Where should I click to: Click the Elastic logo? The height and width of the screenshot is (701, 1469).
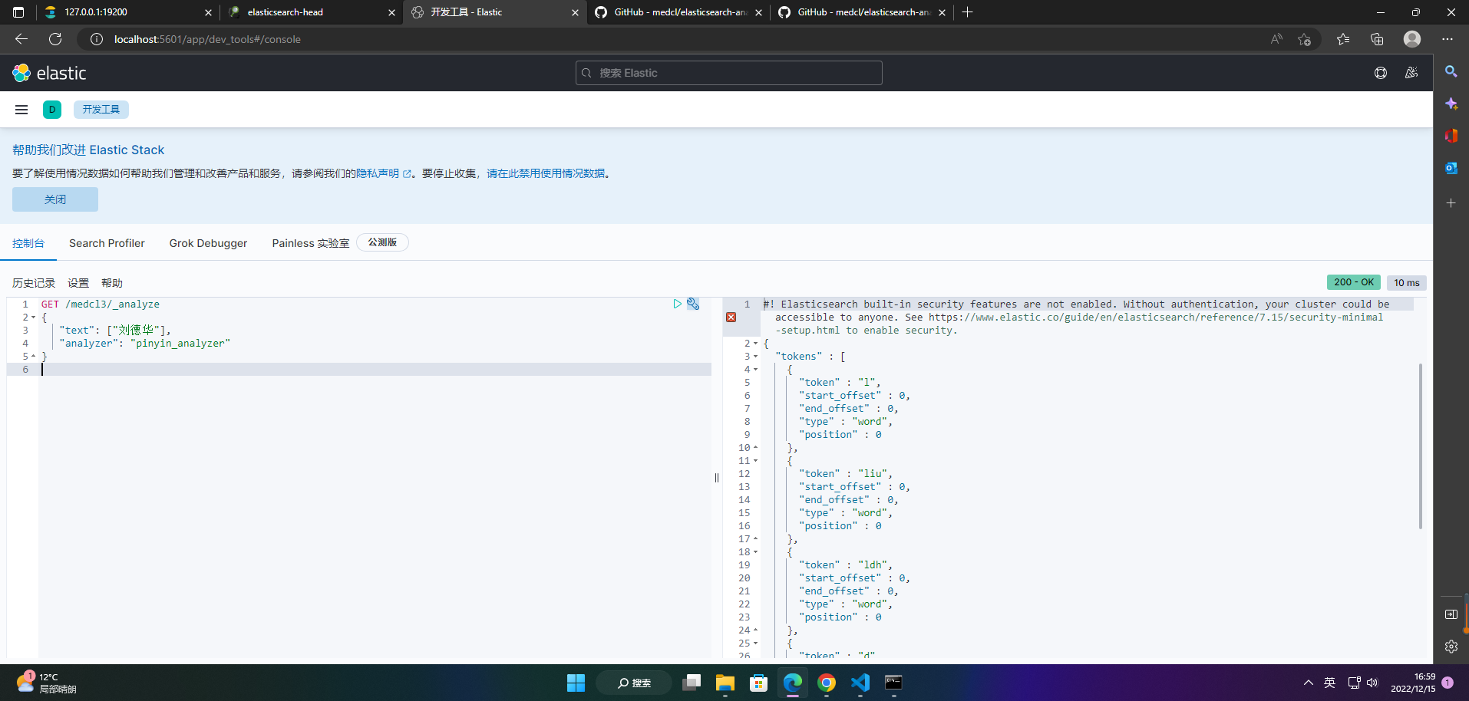coord(49,73)
